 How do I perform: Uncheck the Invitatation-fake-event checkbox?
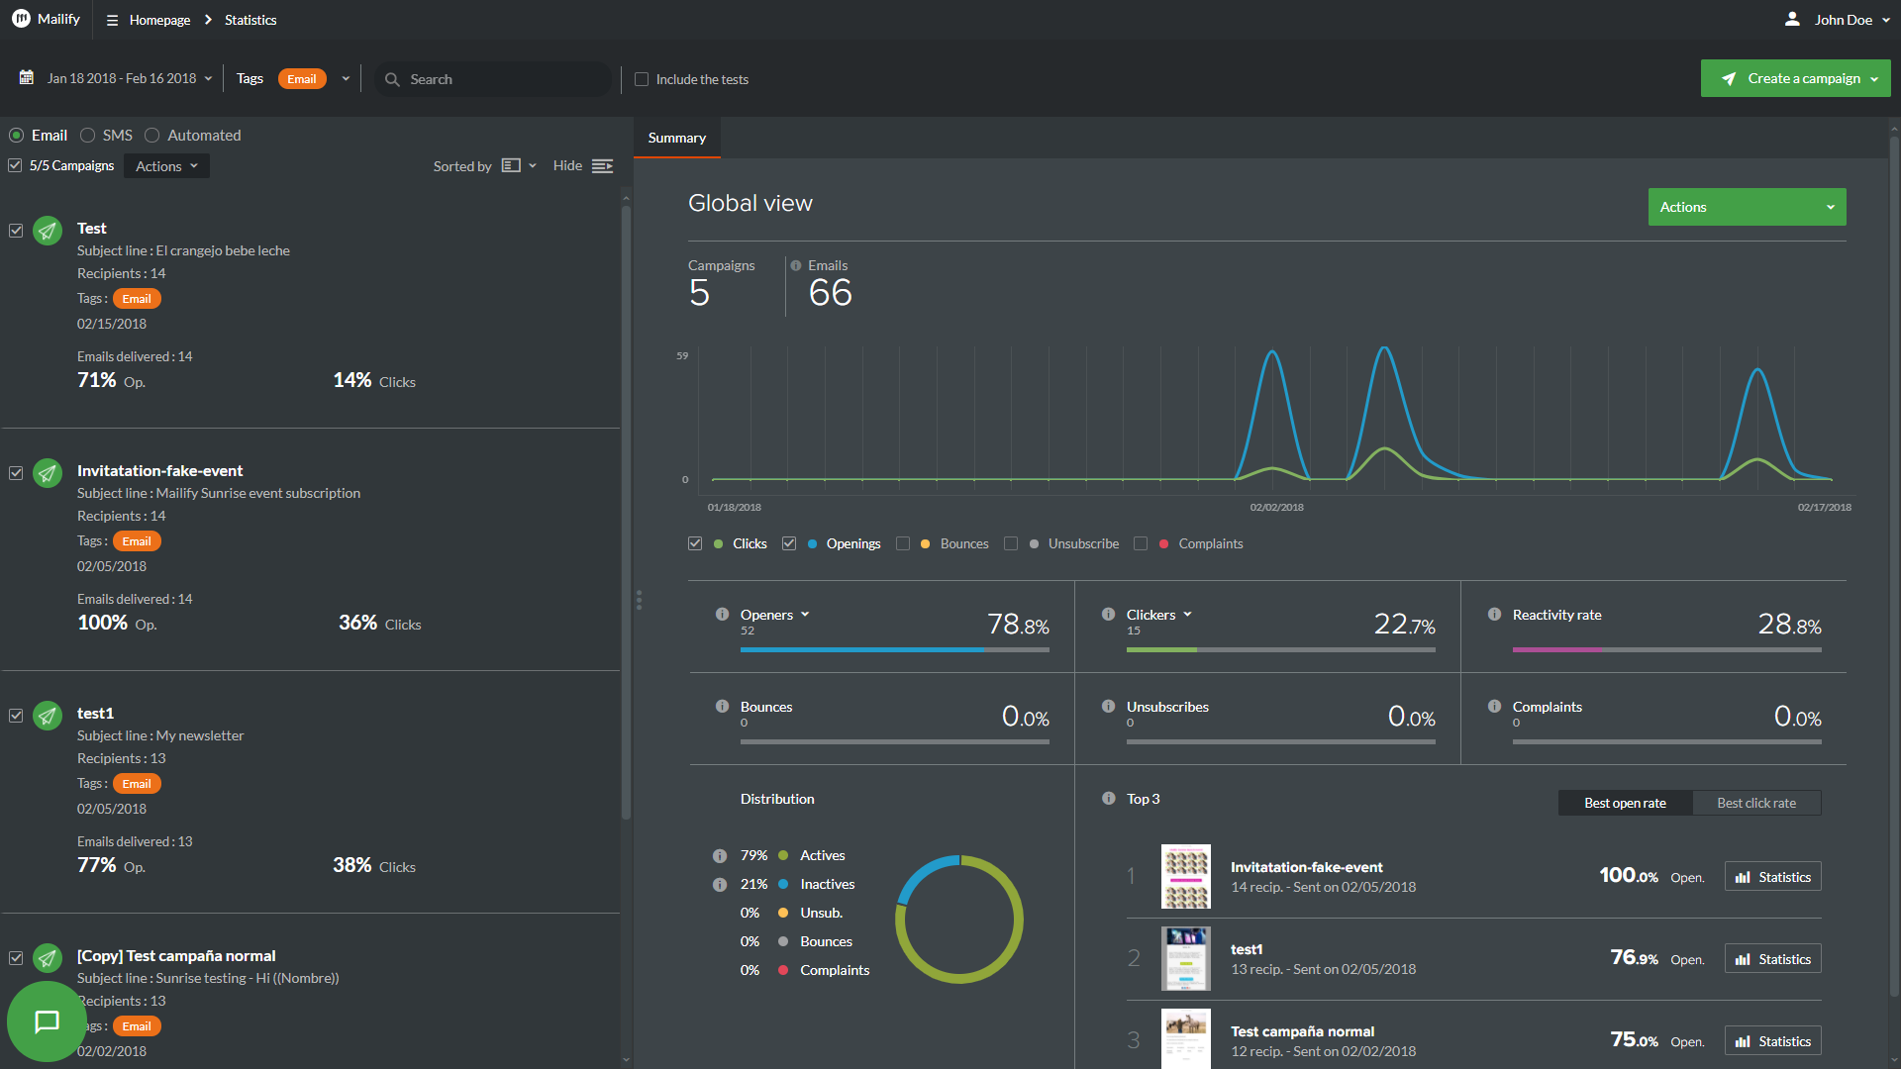16,473
